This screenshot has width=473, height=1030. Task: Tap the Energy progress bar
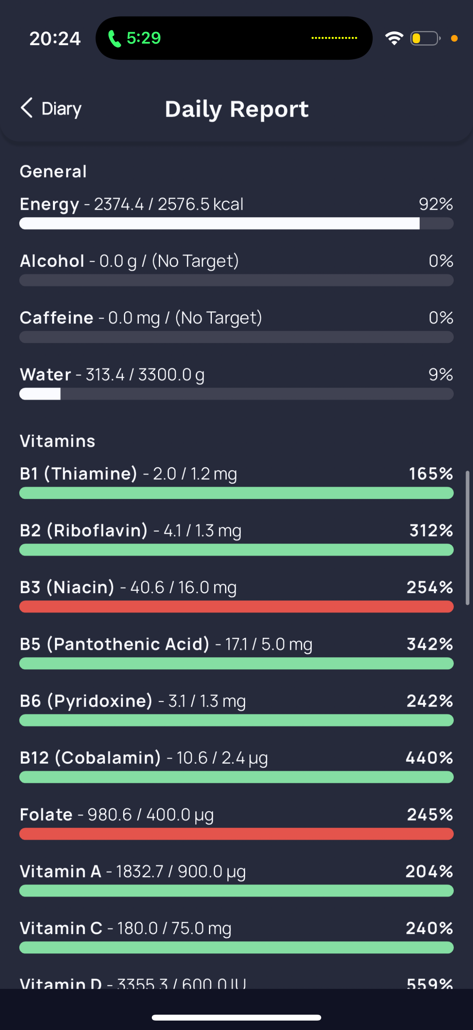(x=236, y=224)
